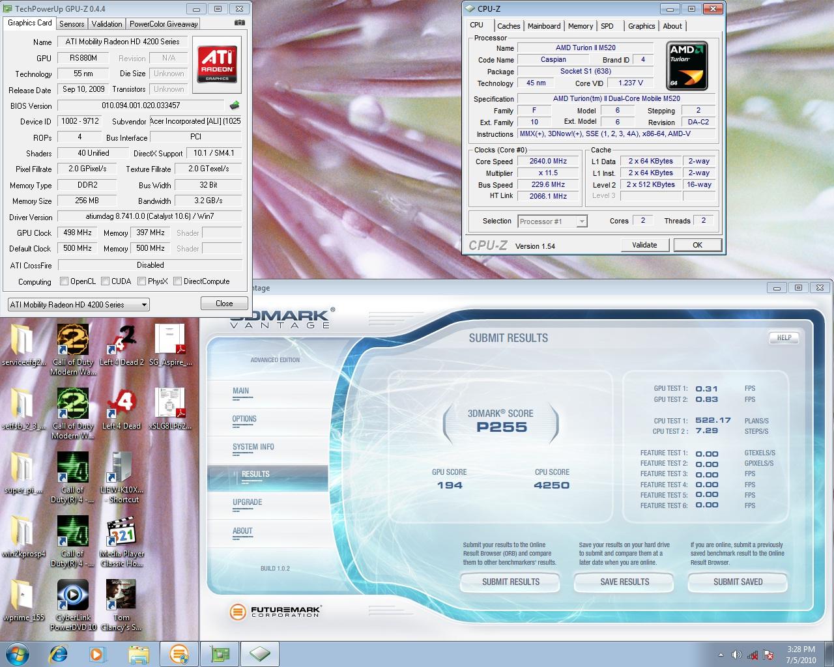
Task: Open Call of Duty Modern Warfare 2 shortcut in second row
Action: (x=73, y=414)
